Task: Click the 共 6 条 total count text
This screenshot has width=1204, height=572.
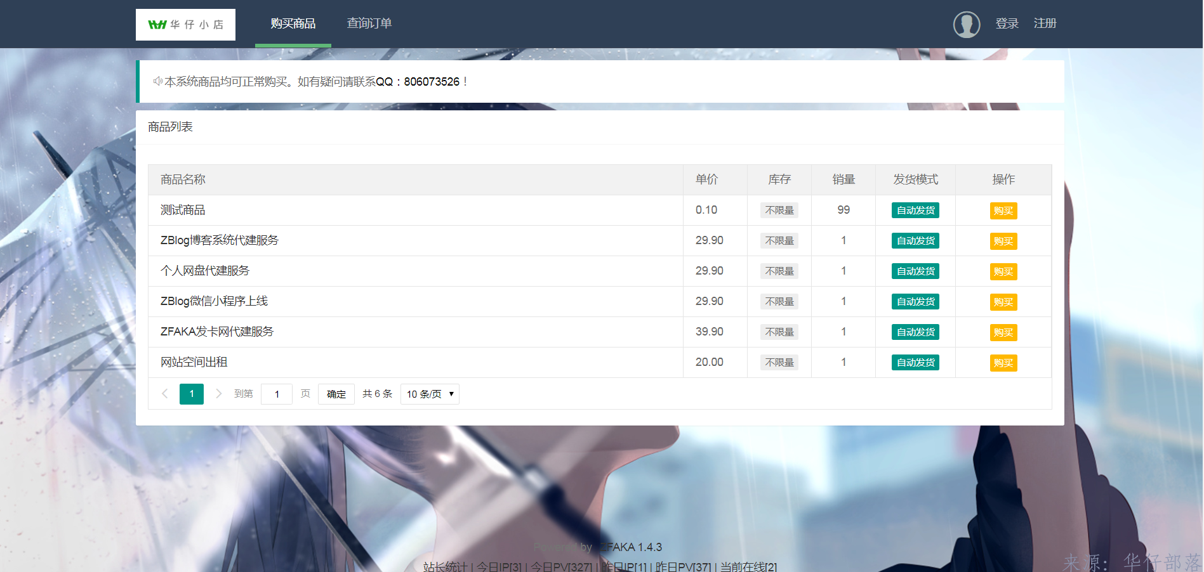Action: (x=377, y=394)
